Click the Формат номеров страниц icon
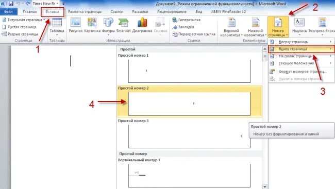The height and width of the screenshot is (189, 335). 272,72
